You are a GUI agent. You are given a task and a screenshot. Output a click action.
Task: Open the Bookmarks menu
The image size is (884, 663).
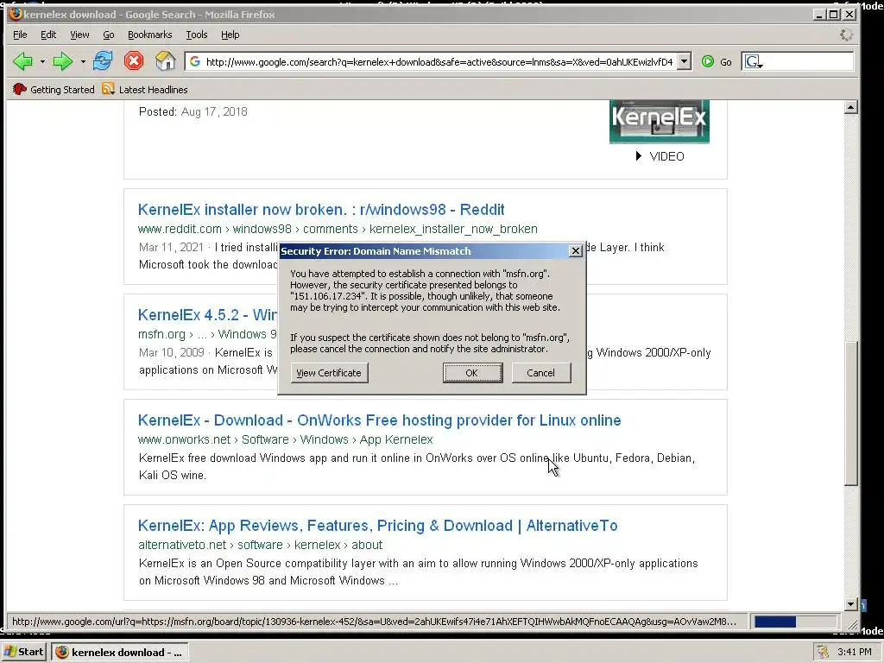point(150,35)
